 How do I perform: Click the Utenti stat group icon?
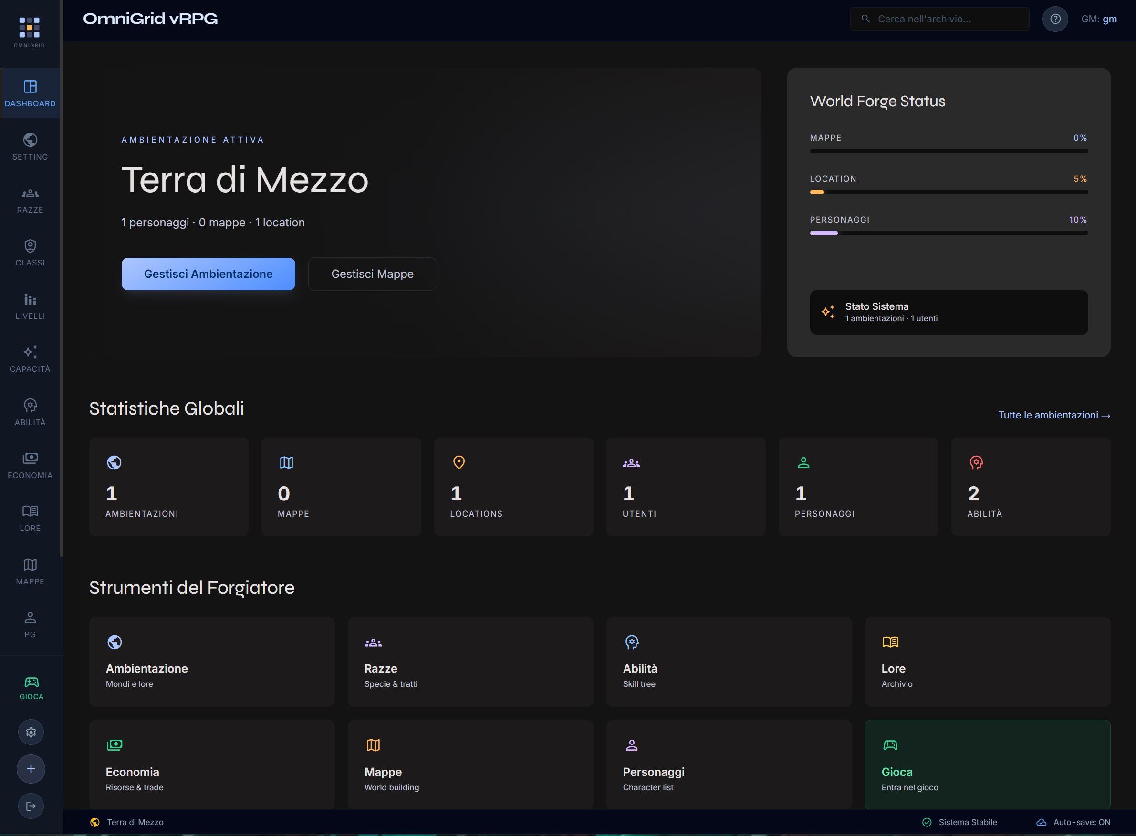click(631, 462)
